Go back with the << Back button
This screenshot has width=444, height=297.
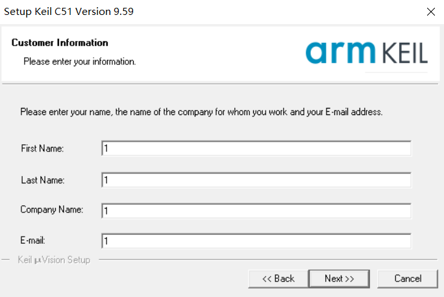tap(278, 279)
